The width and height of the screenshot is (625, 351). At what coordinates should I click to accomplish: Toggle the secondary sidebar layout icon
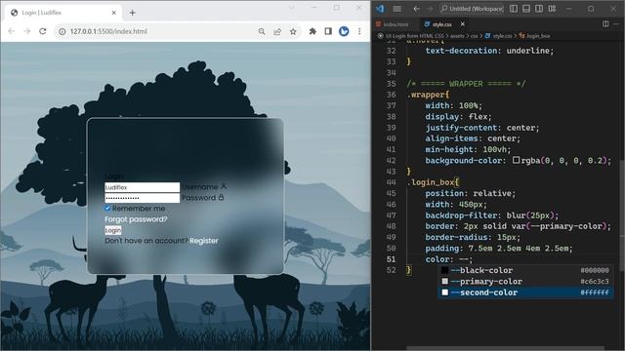(539, 9)
